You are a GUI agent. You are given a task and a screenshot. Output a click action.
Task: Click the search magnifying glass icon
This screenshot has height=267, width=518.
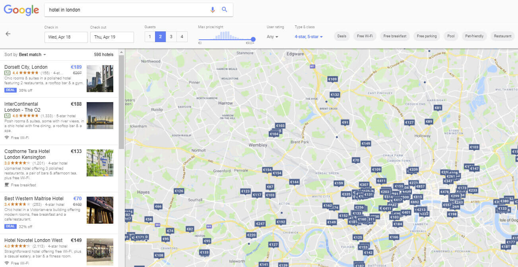(x=225, y=9)
